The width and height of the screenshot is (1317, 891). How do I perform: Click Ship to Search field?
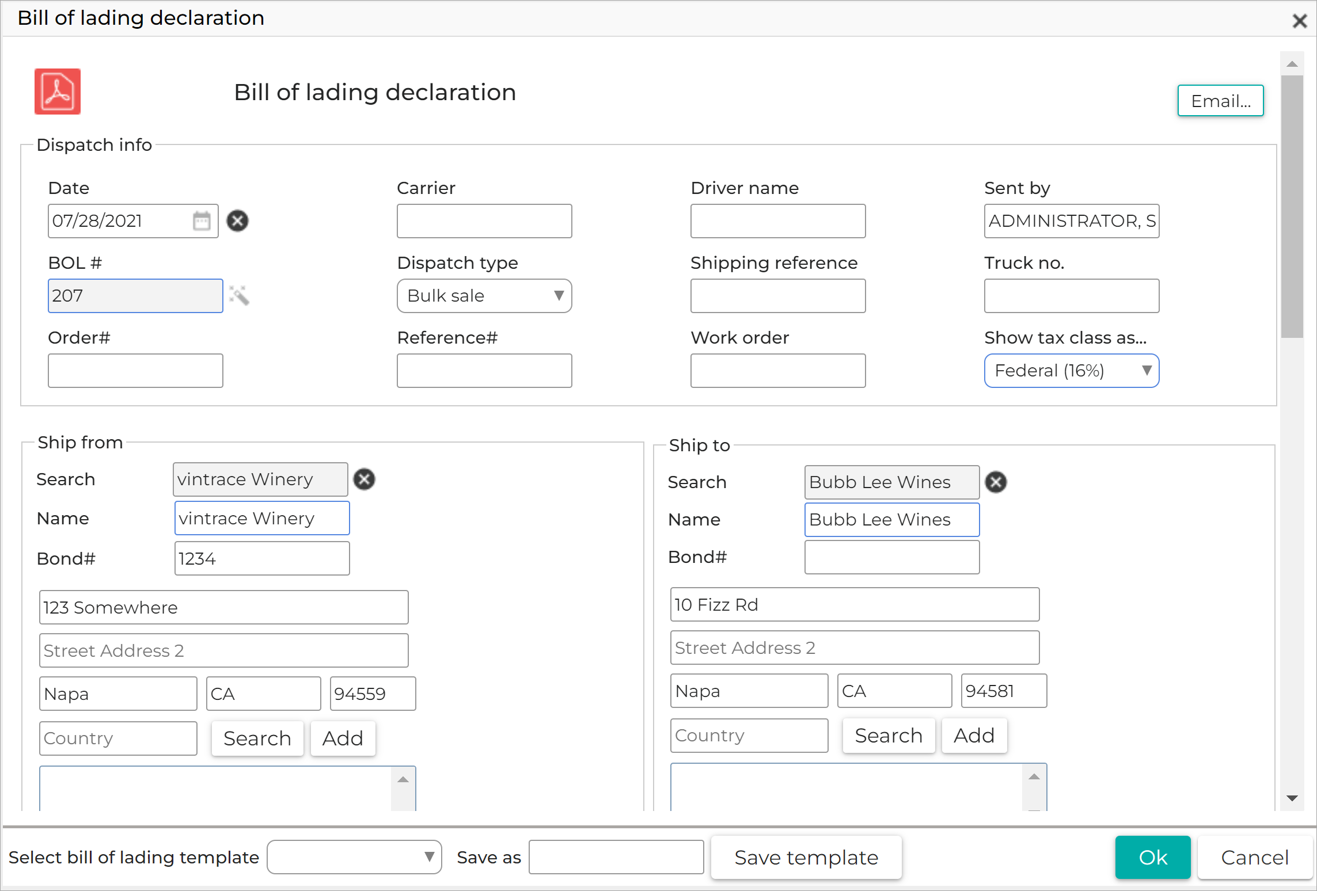(x=892, y=482)
